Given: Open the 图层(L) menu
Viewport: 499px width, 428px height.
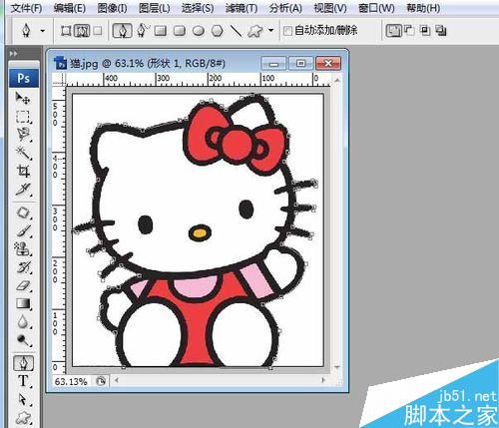Looking at the screenshot, I should click(155, 8).
